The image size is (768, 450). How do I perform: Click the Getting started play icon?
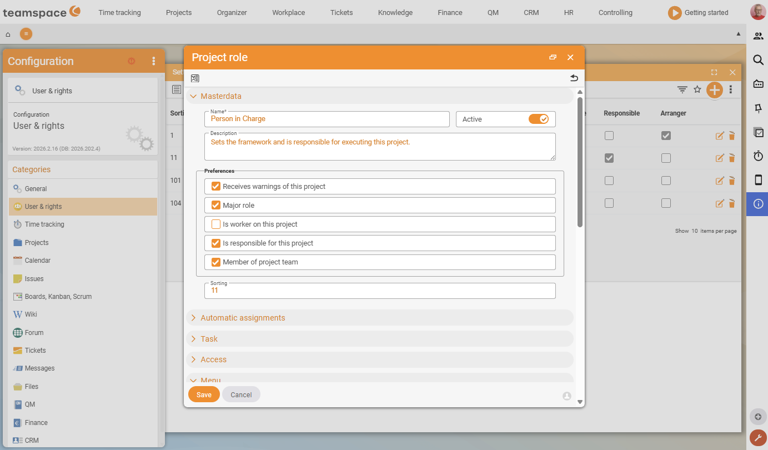[674, 13]
